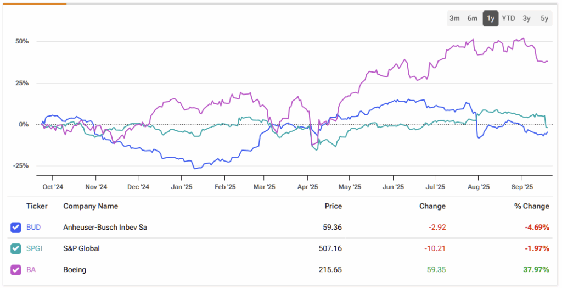Click the -25% y-axis label
Image resolution: width=562 pixels, height=288 pixels.
[x=21, y=166]
